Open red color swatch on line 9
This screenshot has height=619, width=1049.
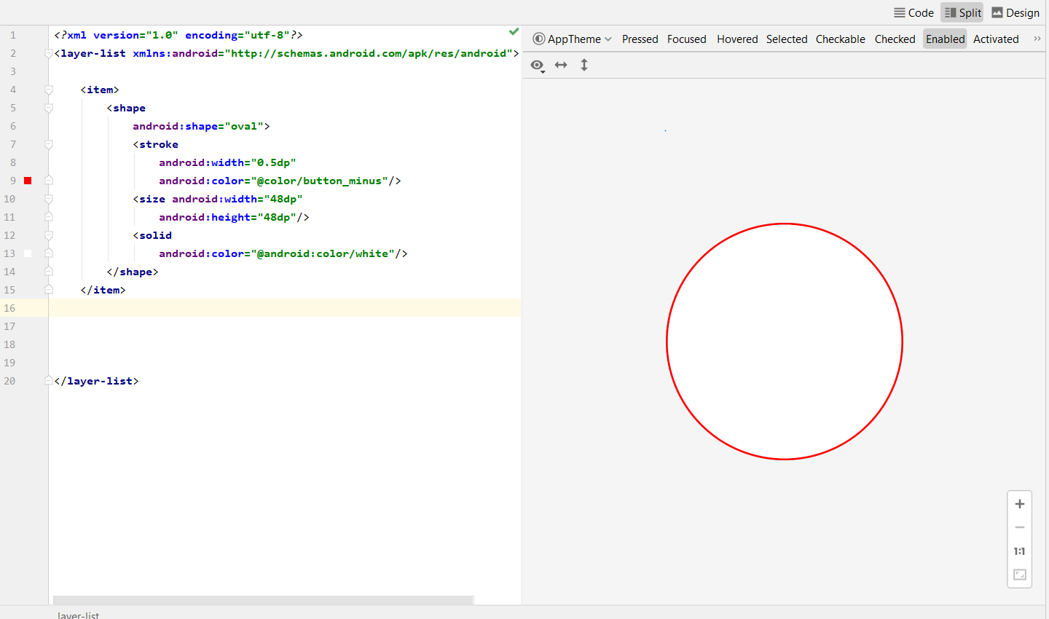coord(28,181)
